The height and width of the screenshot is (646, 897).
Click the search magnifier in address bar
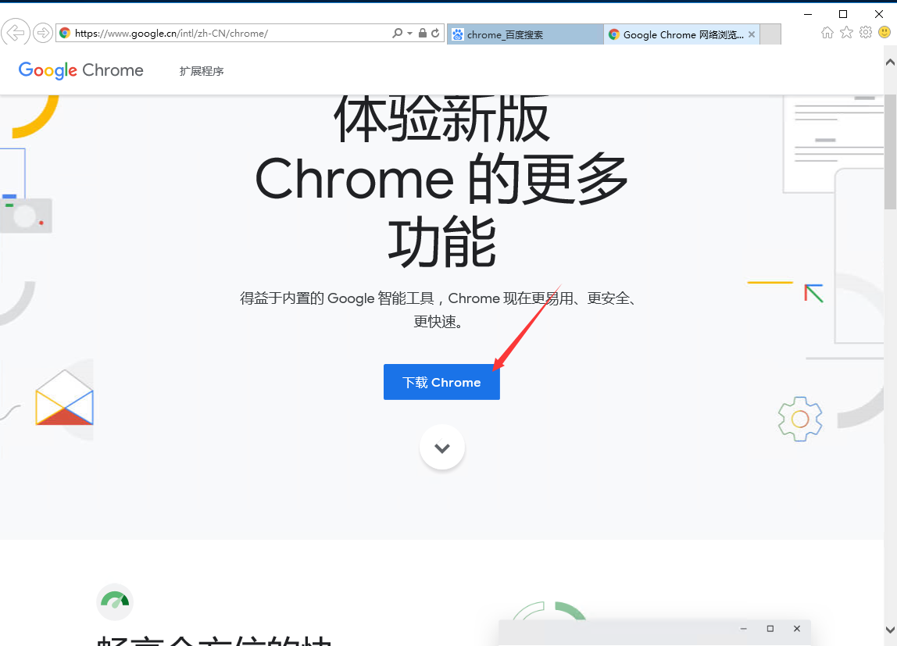397,33
